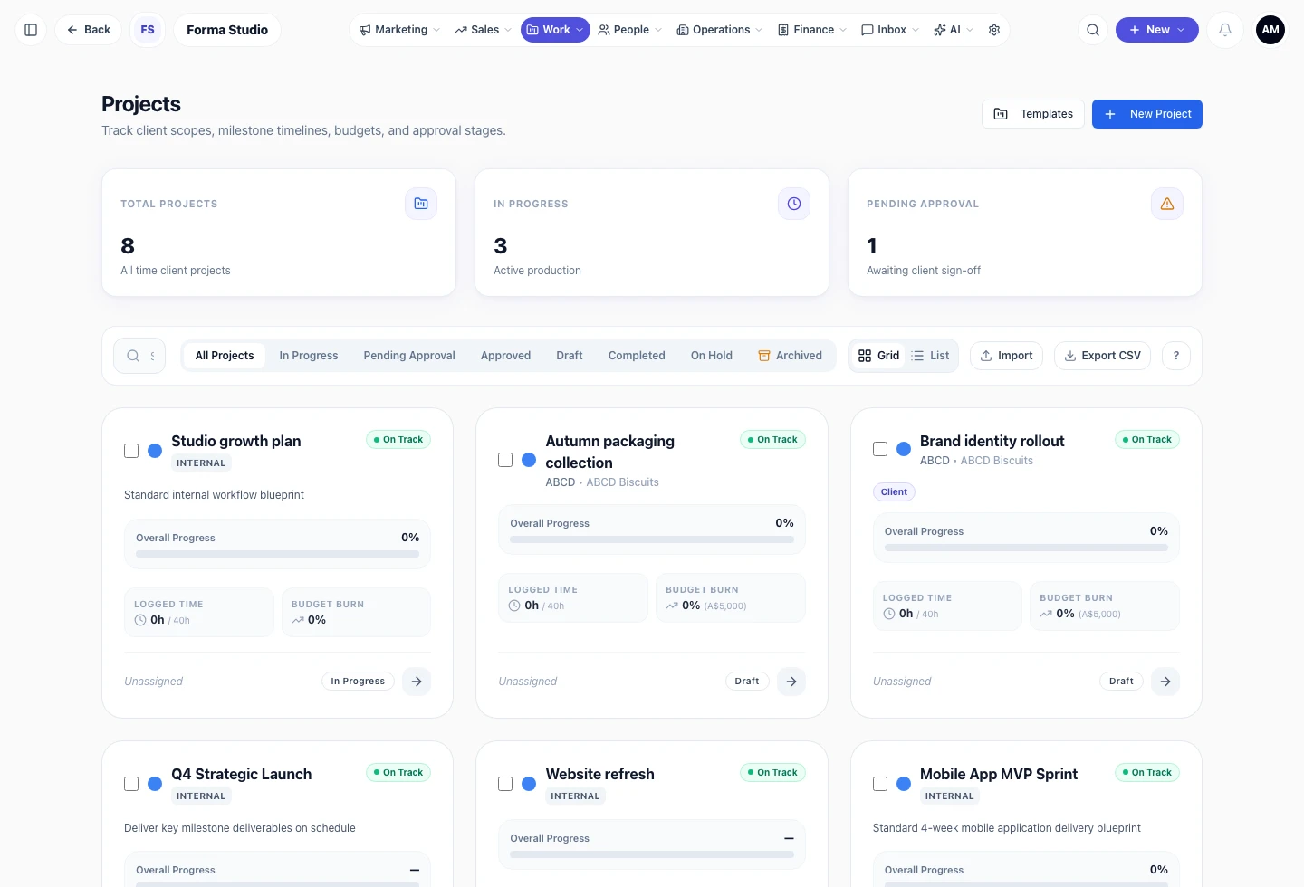Open the Finance navigation dropdown
1304x887 pixels.
point(812,30)
